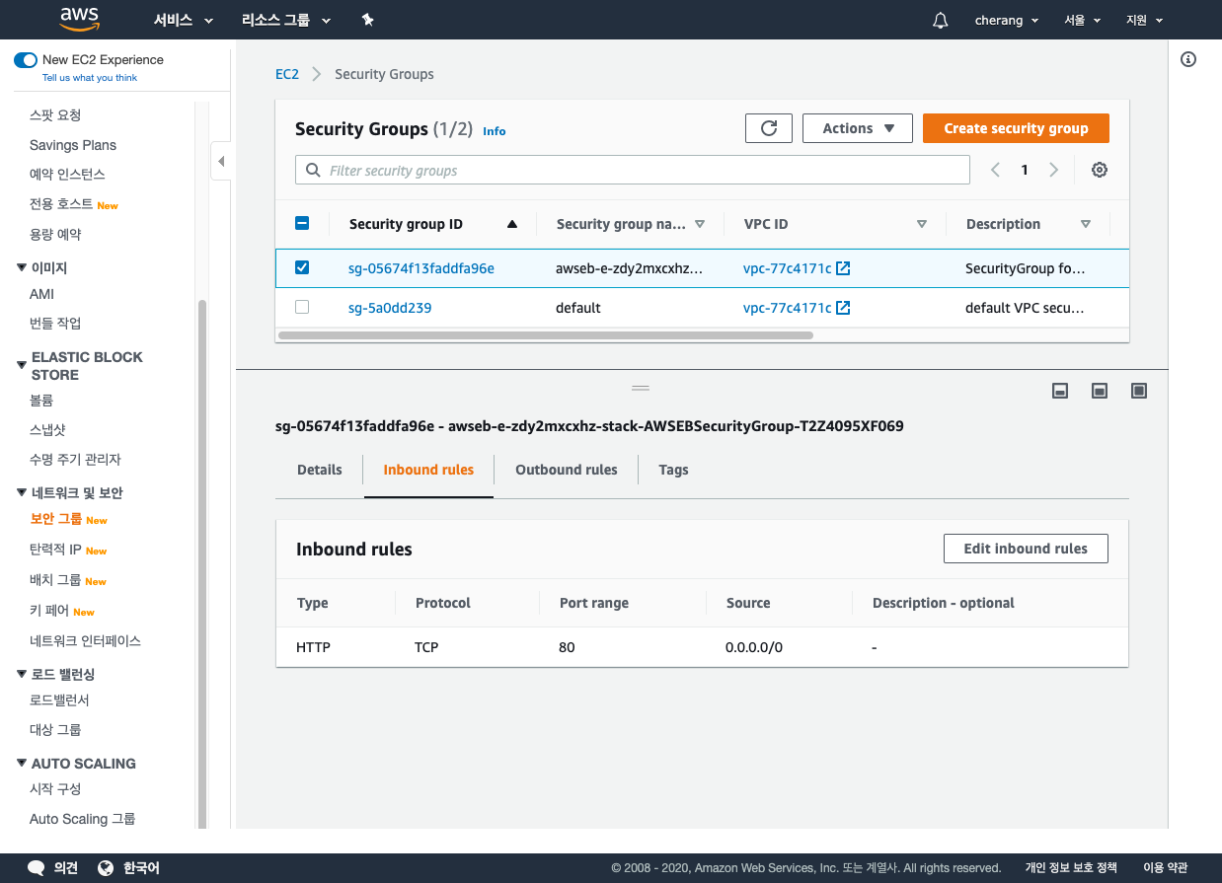Screen dimensions: 1222x883
Task: Sort by Security group ID ascending arrow
Action: (x=511, y=224)
